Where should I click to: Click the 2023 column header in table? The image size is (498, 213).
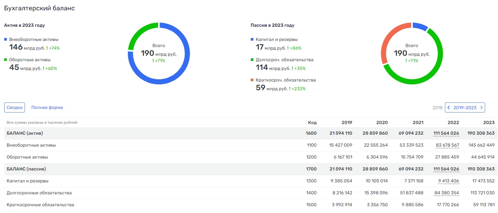[x=489, y=122]
